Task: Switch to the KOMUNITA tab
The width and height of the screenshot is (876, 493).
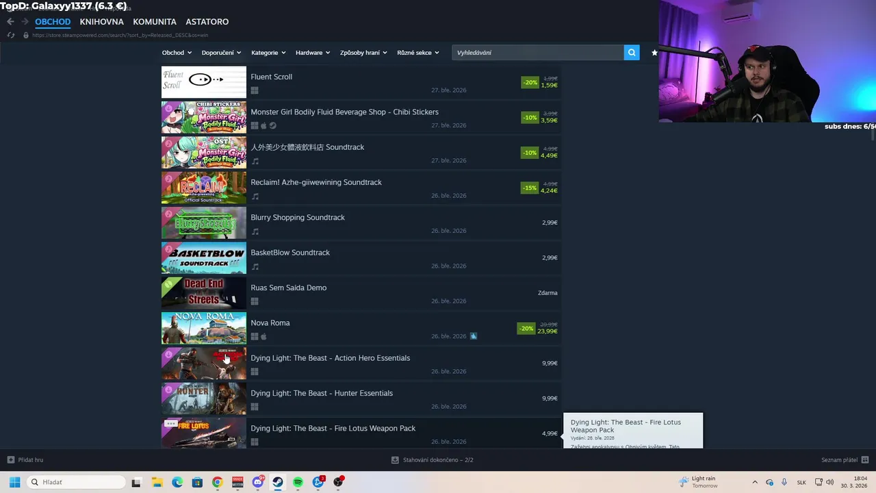Action: point(155,22)
